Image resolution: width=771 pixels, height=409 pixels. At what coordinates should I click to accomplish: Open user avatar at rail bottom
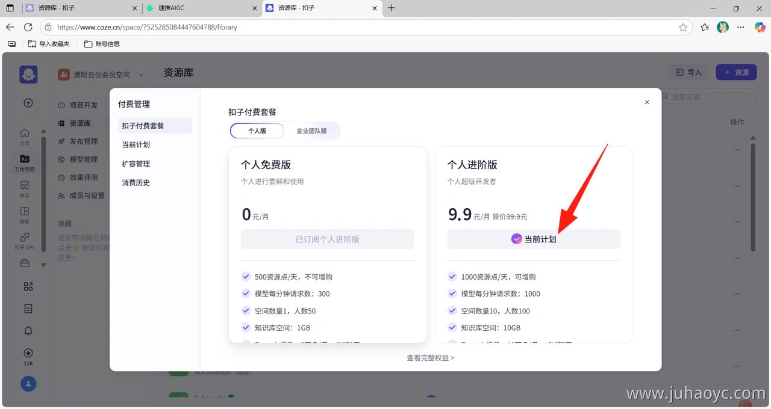28,384
